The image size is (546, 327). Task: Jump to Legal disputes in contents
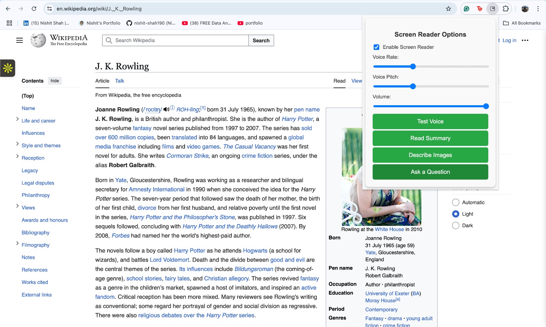tap(38, 183)
